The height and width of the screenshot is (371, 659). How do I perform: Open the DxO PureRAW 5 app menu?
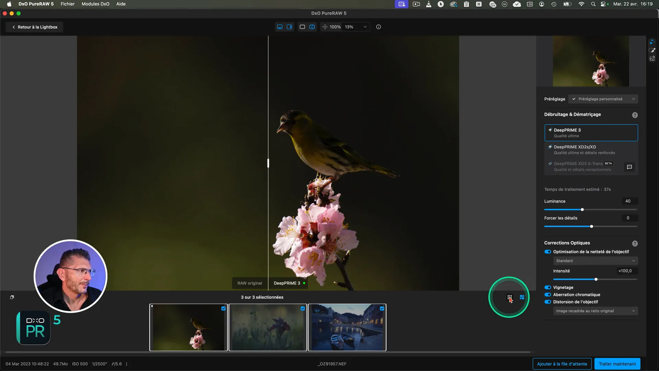click(36, 4)
